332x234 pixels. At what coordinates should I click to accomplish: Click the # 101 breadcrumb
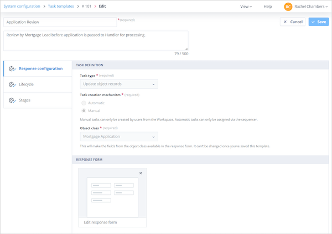tap(86, 6)
